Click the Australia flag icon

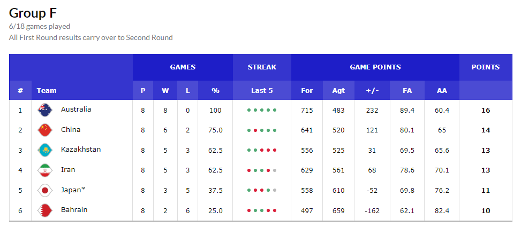pyautogui.click(x=44, y=110)
